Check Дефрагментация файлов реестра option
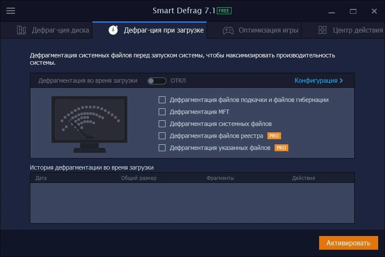This screenshot has height=257, width=385. click(162, 136)
